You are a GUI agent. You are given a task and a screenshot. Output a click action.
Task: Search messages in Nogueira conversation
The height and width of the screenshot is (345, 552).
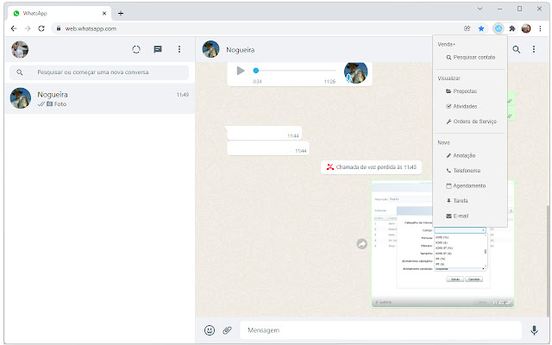pos(516,50)
